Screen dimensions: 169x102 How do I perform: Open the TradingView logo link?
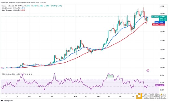(x=7, y=101)
